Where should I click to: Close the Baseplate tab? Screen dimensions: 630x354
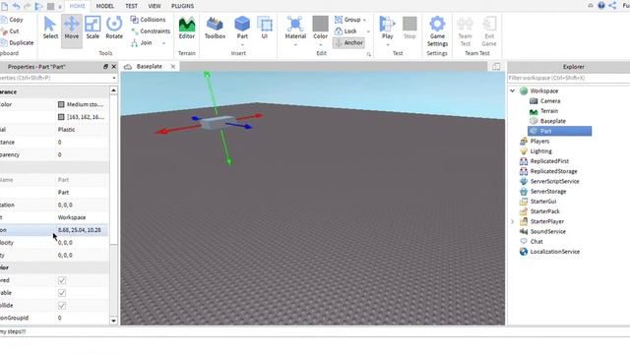173,67
